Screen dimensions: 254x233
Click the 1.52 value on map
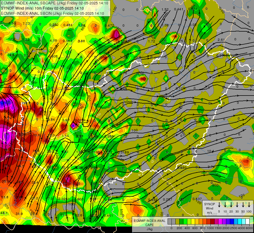[x=165, y=10]
